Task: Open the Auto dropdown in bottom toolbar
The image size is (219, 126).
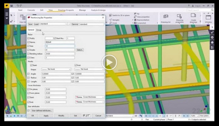Action: coord(195,116)
